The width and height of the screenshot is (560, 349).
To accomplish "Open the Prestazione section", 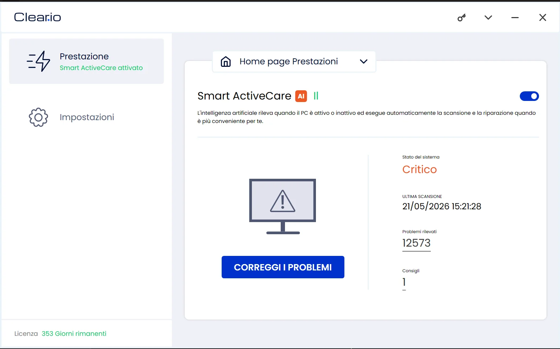I will coord(86,61).
